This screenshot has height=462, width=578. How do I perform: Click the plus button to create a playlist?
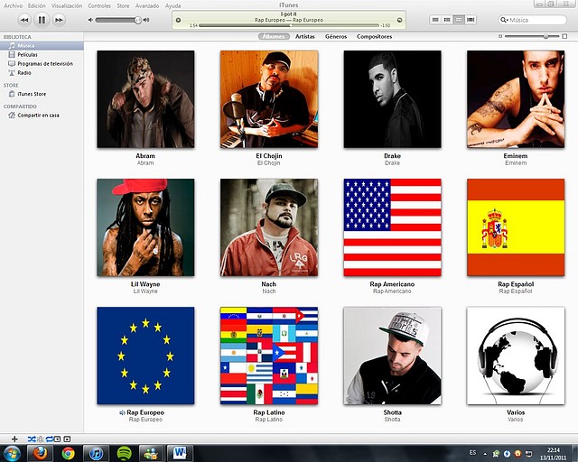tap(14, 439)
